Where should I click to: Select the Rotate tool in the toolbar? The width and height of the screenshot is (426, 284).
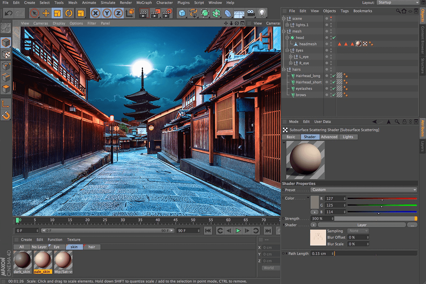pos(69,13)
